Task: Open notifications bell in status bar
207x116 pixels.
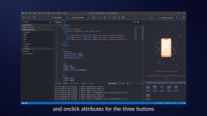Action: coord(184,103)
